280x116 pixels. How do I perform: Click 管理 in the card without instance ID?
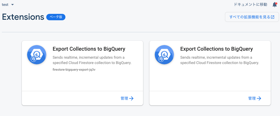255,98
